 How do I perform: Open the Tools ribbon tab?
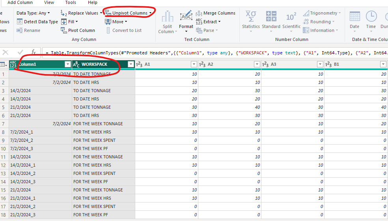(x=71, y=2)
